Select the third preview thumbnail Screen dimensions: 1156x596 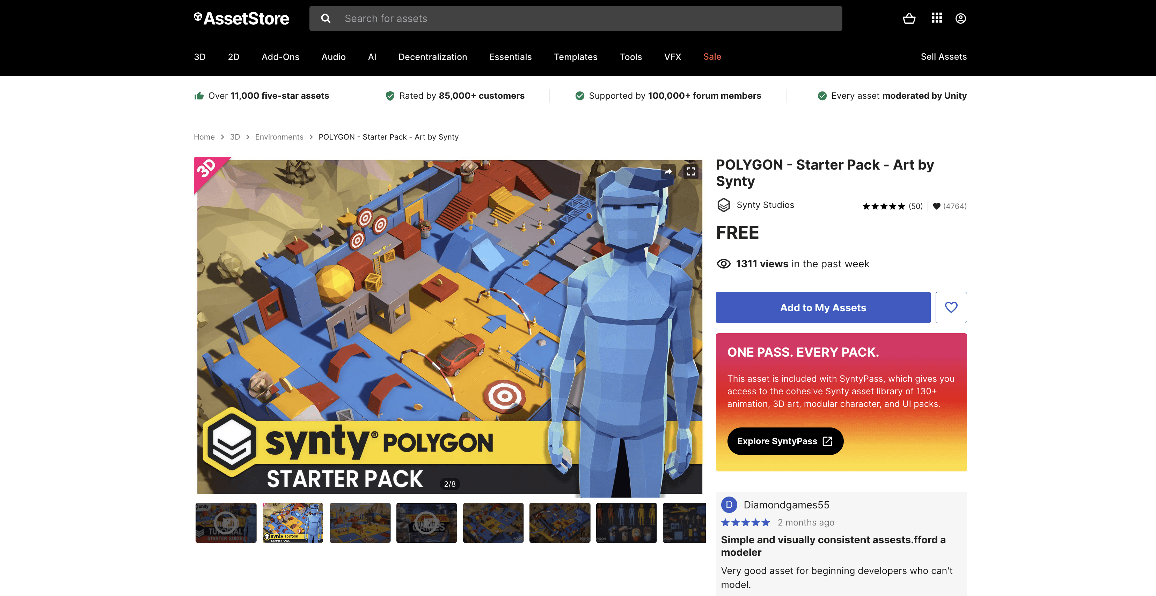click(360, 523)
